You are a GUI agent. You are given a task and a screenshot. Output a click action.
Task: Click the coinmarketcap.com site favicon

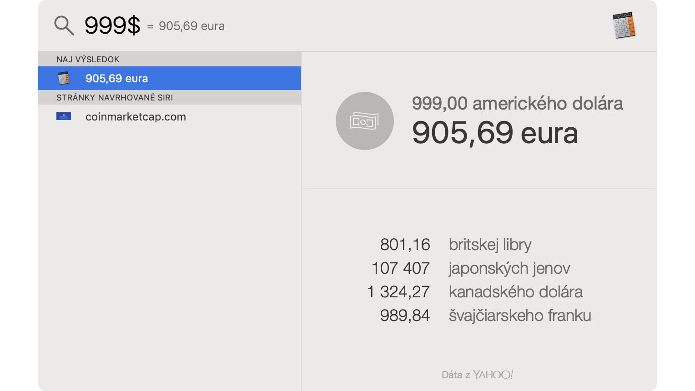point(64,116)
